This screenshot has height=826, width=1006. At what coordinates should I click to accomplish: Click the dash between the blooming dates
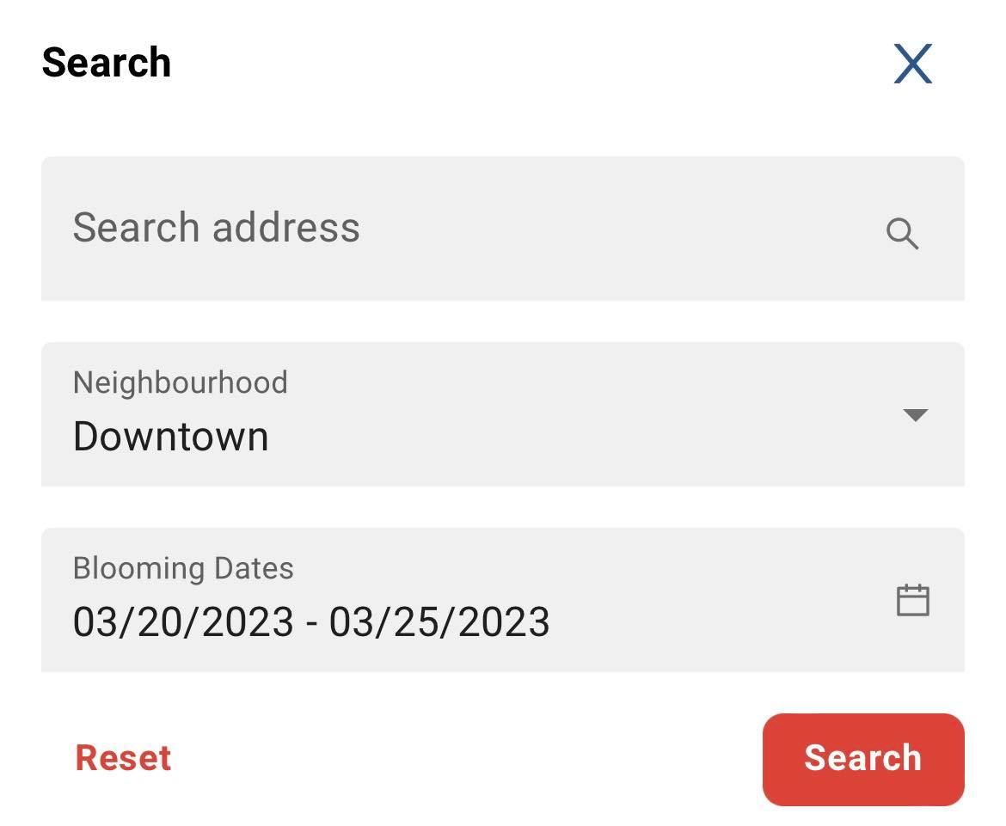(312, 623)
